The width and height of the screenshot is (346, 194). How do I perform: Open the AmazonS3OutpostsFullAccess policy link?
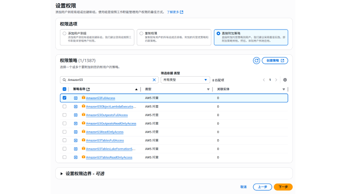click(107, 115)
